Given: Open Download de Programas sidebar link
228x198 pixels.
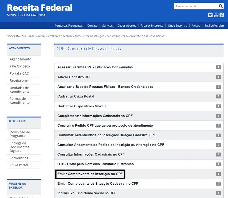Looking at the screenshot, I should 20,134.
